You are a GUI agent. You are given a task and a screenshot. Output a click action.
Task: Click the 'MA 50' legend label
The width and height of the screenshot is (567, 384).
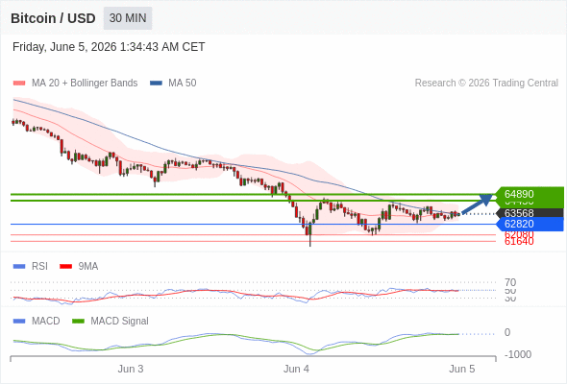[183, 84]
